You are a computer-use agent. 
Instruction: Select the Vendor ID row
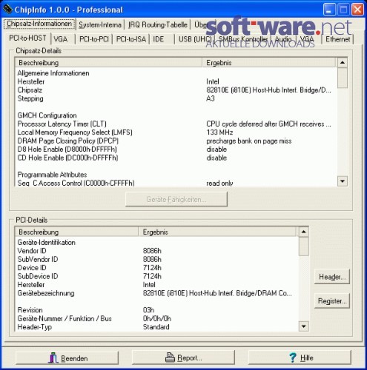coord(156,251)
